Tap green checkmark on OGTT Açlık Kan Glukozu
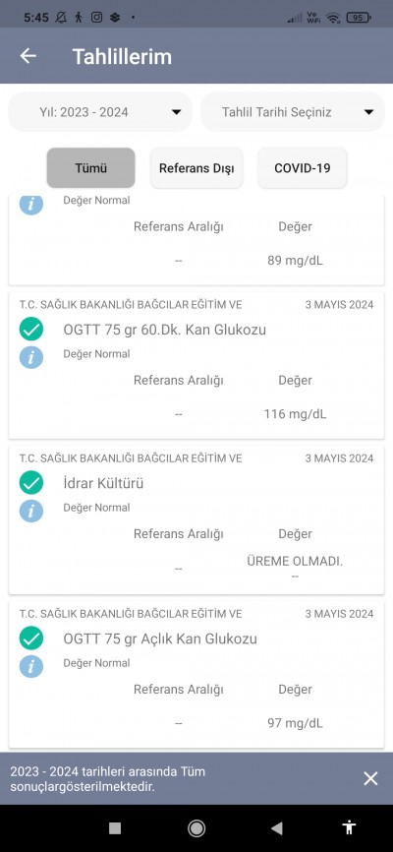The width and height of the screenshot is (393, 852). pos(31,638)
